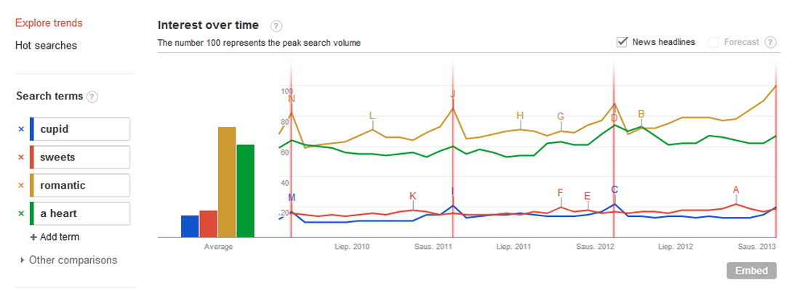Select news headline marker J on chart
The height and width of the screenshot is (291, 800).
[x=452, y=94]
